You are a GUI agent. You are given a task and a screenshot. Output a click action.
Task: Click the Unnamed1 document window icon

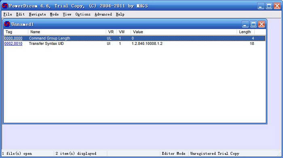click(7, 24)
